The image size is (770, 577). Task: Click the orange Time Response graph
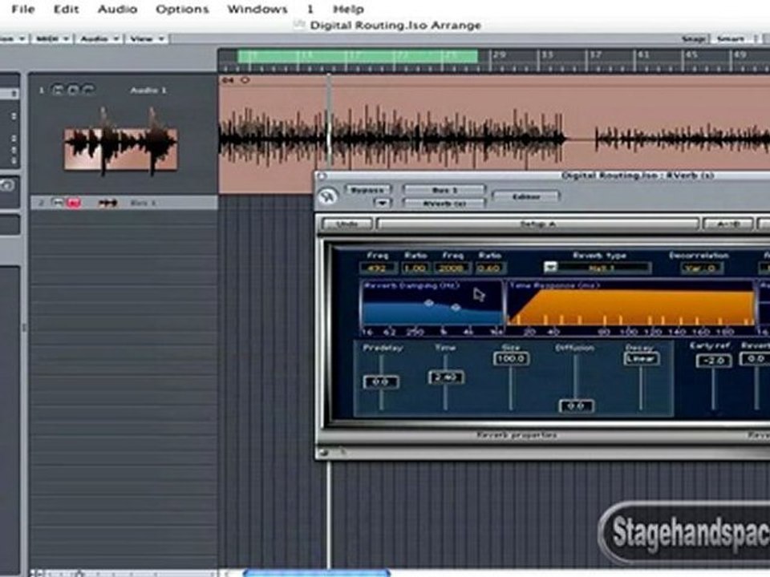coord(631,306)
